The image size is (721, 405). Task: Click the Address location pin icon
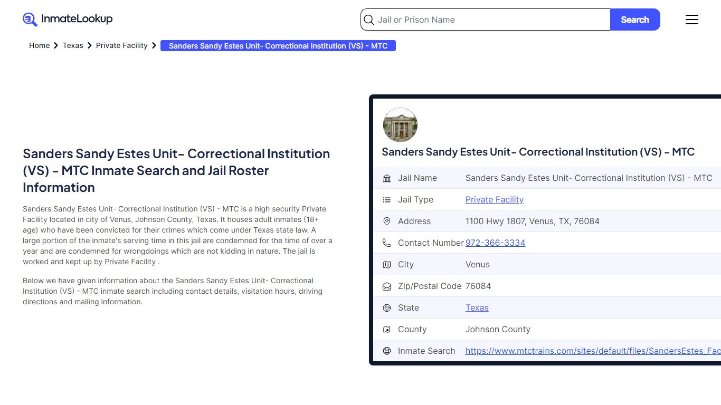click(387, 221)
